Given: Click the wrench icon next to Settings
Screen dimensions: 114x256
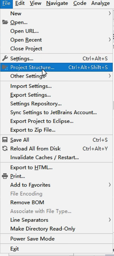Looking at the screenshot, I should tap(5, 58).
